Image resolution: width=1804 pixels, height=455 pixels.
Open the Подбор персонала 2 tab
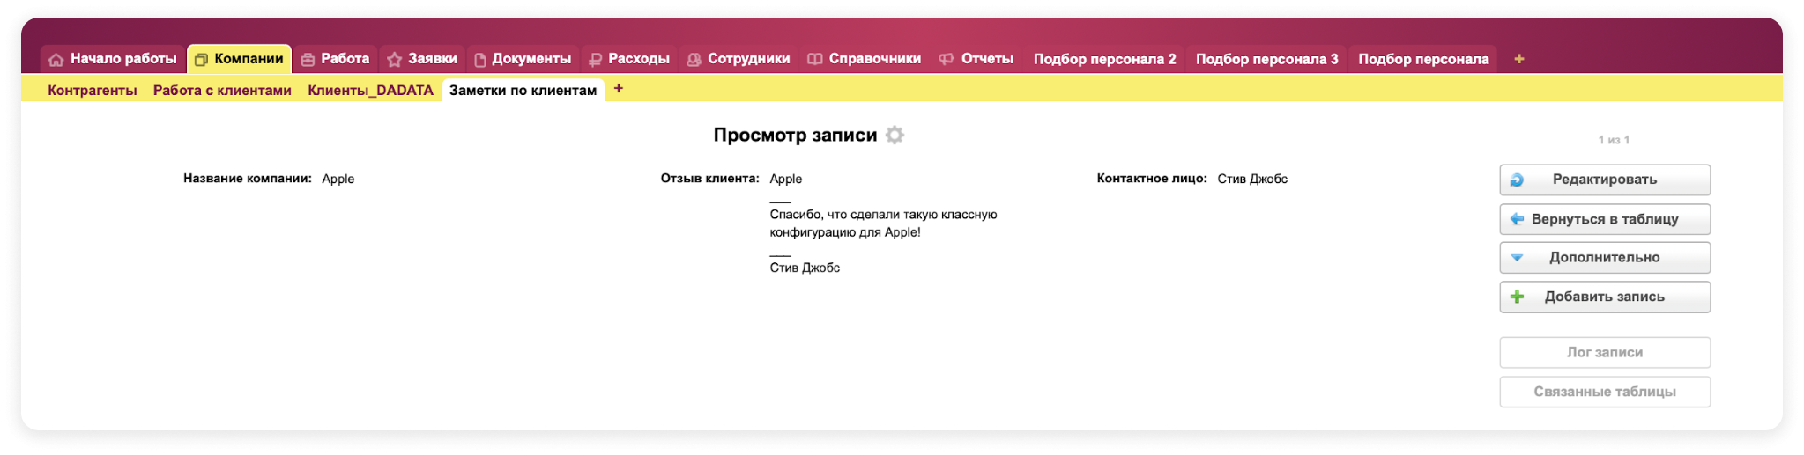[1104, 59]
